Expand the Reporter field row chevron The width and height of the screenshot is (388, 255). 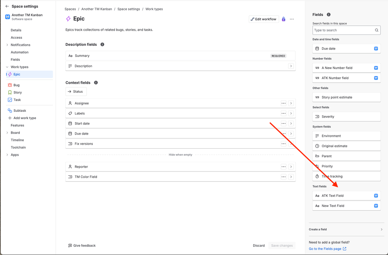pos(291,167)
